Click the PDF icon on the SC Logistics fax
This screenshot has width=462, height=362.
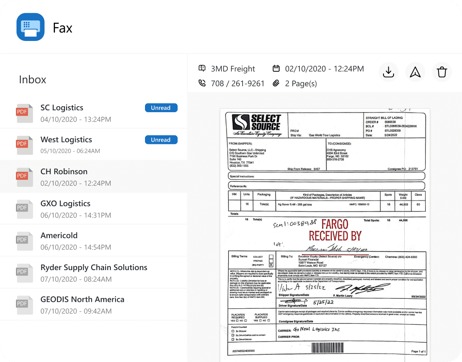click(x=24, y=113)
